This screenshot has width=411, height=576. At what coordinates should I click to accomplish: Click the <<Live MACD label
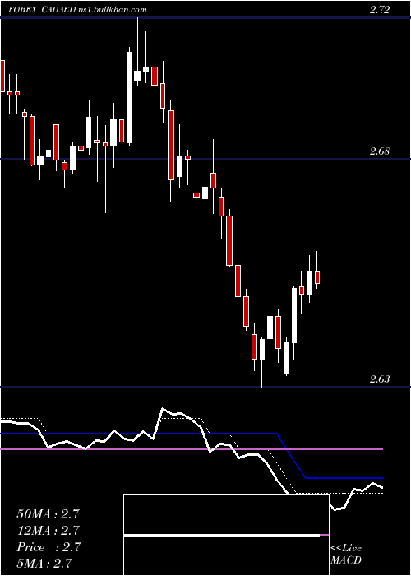(x=346, y=554)
